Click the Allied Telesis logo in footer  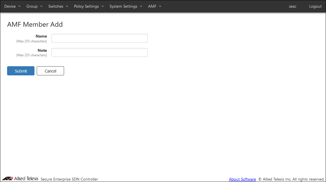[x=20, y=179]
